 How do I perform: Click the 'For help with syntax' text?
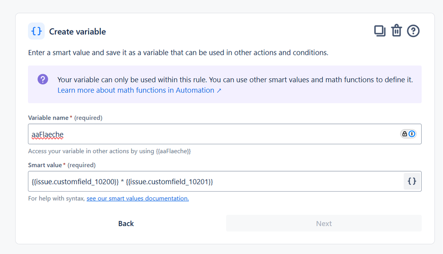coord(56,198)
